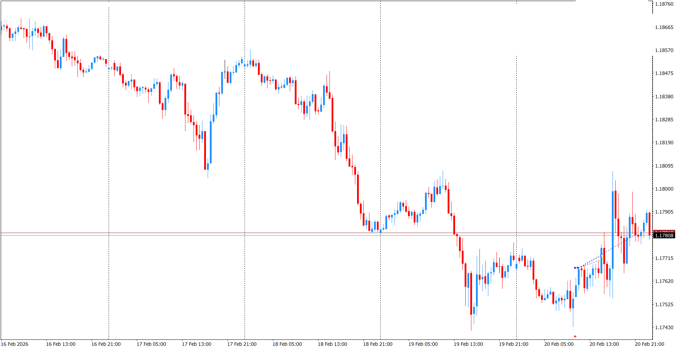678x349 pixels.
Task: Click the '18 Feb 21:00' time axis label
Action: coord(378,344)
